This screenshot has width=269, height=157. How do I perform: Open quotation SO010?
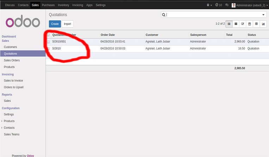pos(56,48)
